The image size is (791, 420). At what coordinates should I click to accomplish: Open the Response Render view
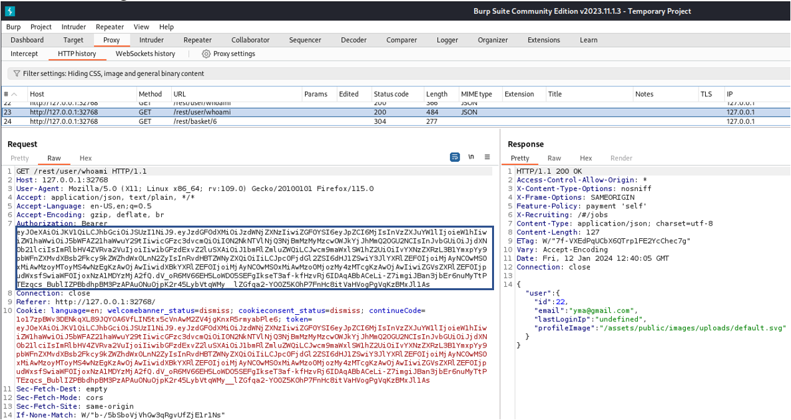[x=621, y=158]
